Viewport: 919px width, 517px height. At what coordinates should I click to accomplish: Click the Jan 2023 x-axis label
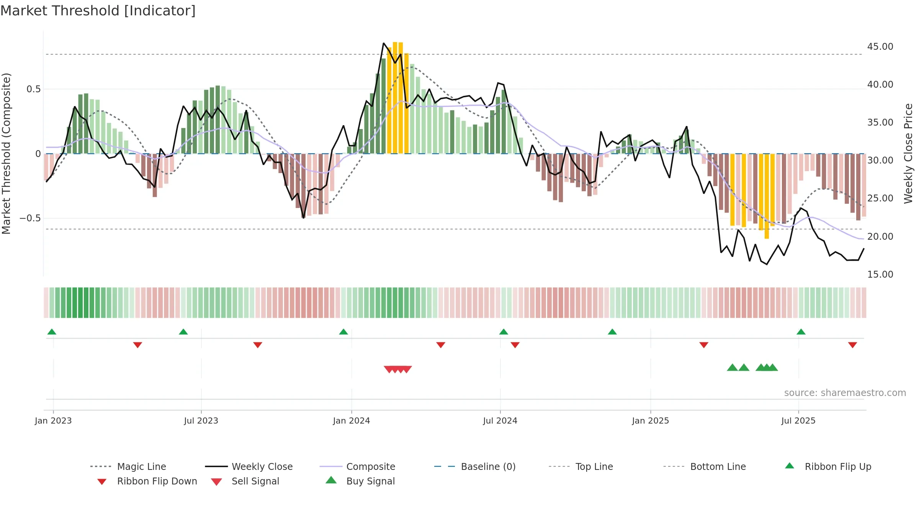pos(53,421)
